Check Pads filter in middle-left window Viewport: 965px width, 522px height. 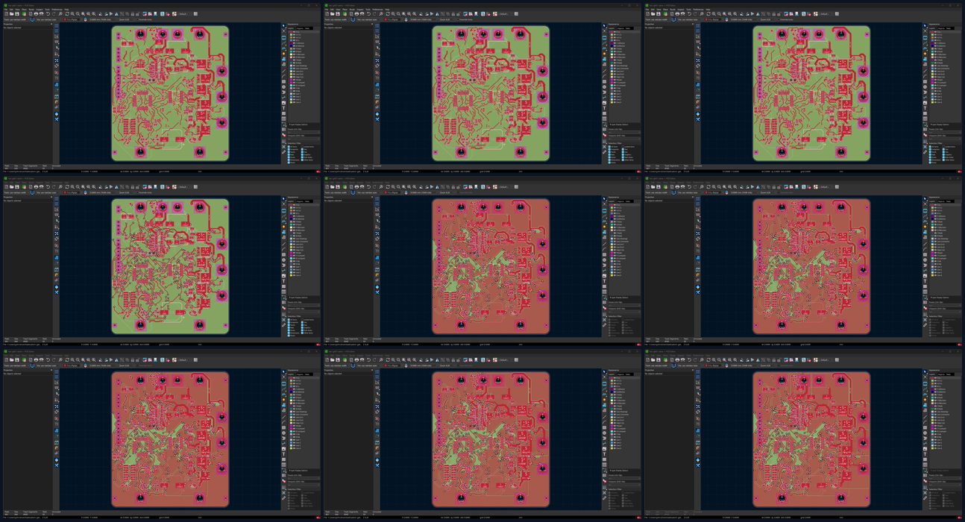click(x=289, y=327)
